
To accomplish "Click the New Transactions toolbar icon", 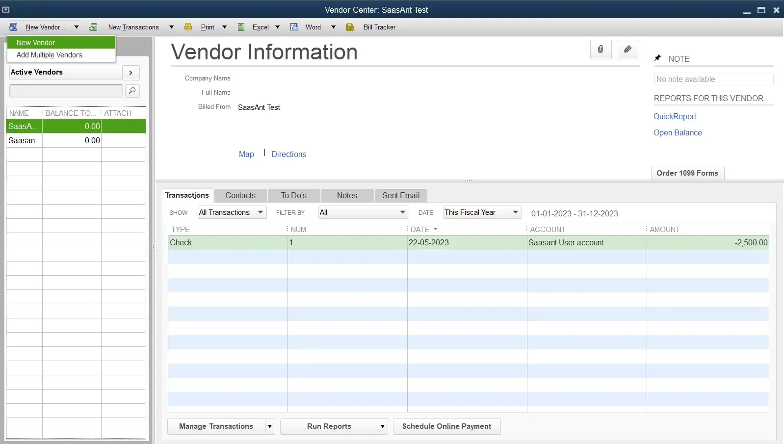I will coord(94,27).
